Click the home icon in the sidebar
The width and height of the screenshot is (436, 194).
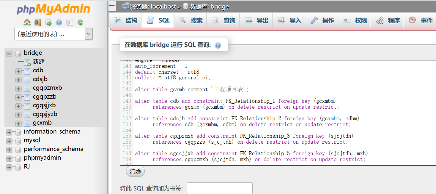[x=27, y=22]
